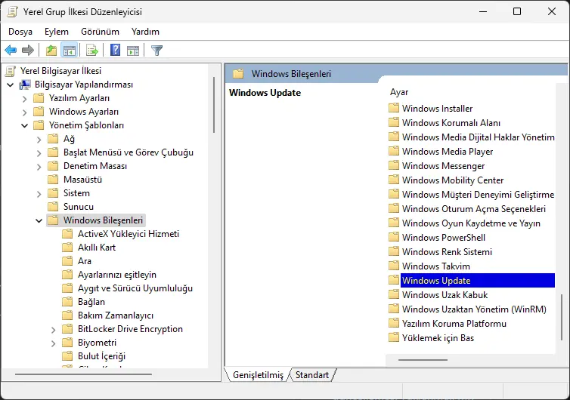Viewport: 570px width, 400px height.
Task: Click the Ayar column header
Action: coord(399,92)
